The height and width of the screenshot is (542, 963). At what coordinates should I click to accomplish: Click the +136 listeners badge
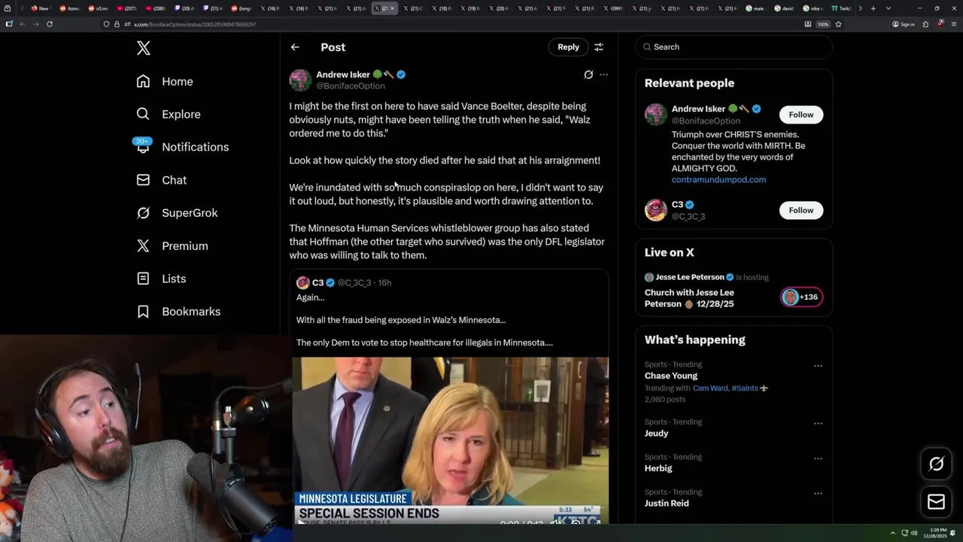click(801, 297)
